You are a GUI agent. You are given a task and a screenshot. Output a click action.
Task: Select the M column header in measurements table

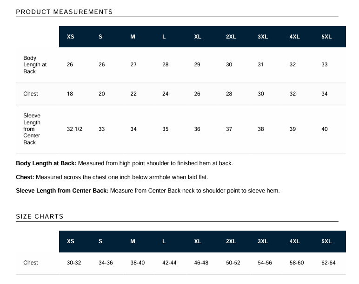(x=133, y=37)
